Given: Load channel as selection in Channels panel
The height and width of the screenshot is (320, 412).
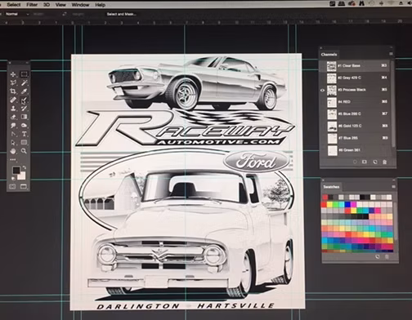Looking at the screenshot, I should click(x=355, y=162).
